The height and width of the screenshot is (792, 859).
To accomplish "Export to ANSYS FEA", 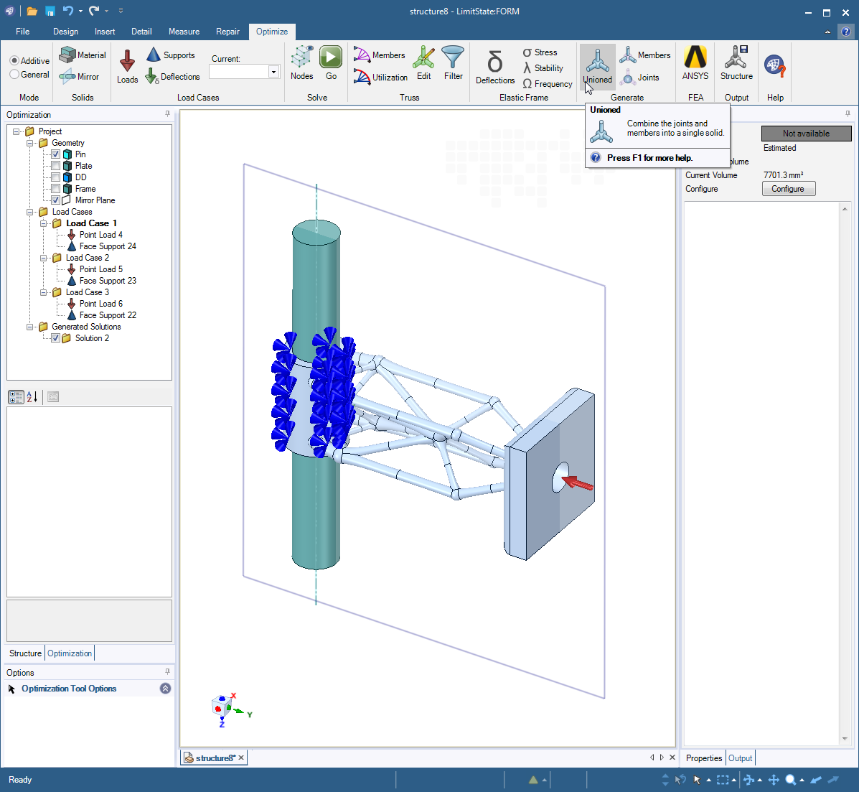I will pos(695,64).
